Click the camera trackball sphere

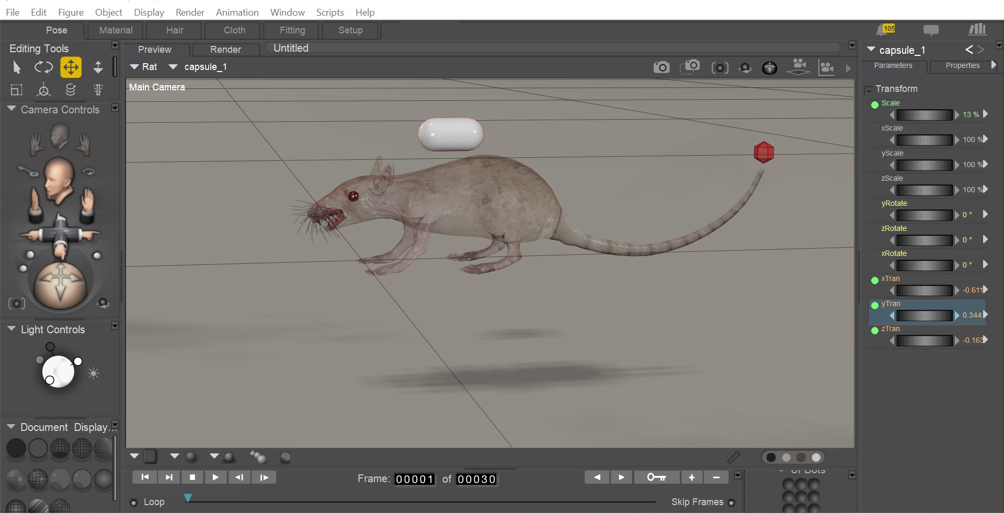[60, 286]
